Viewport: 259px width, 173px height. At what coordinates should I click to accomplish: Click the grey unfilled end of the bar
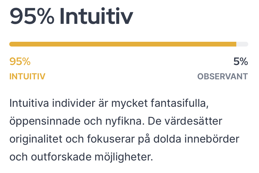click(x=242, y=44)
